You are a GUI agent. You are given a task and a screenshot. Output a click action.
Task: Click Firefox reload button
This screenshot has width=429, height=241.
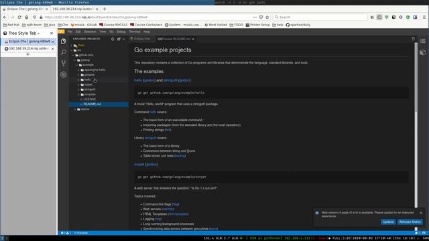(x=19, y=17)
